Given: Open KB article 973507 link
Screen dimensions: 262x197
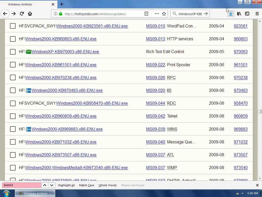Looking at the screenshot, I should click(x=241, y=155).
